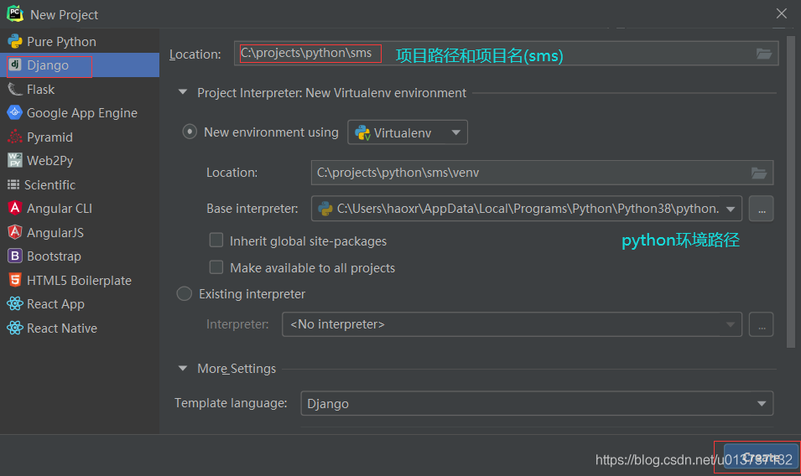This screenshot has width=801, height=476.
Task: Enable Inherit global site-packages checkbox
Action: click(216, 241)
